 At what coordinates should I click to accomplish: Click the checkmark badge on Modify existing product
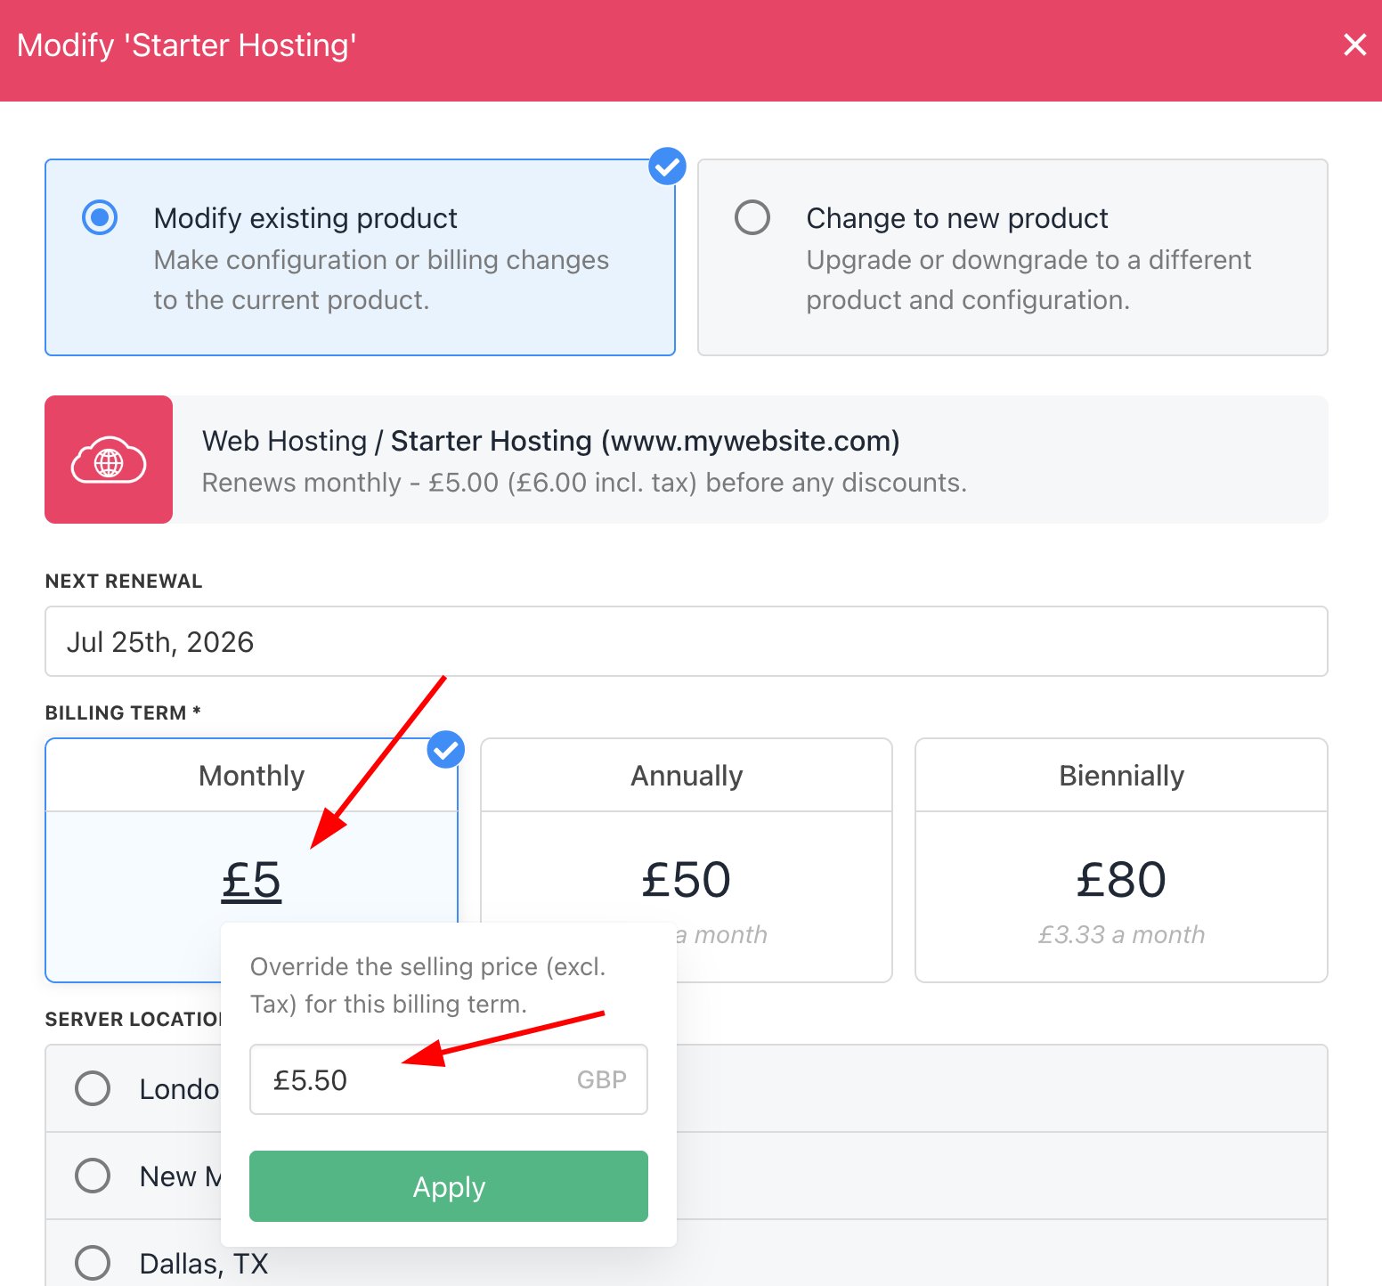tap(667, 166)
